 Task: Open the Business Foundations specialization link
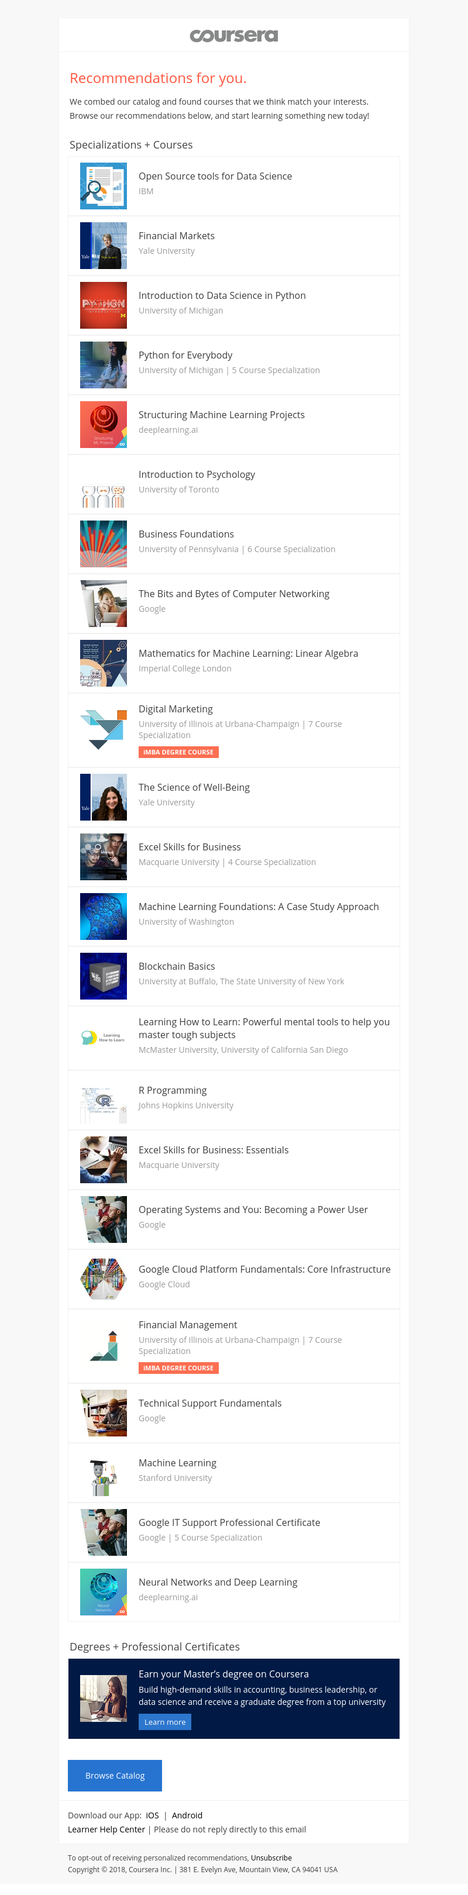(186, 534)
